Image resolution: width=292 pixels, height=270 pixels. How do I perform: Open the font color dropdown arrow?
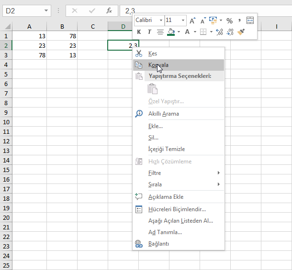pyautogui.click(x=195, y=32)
